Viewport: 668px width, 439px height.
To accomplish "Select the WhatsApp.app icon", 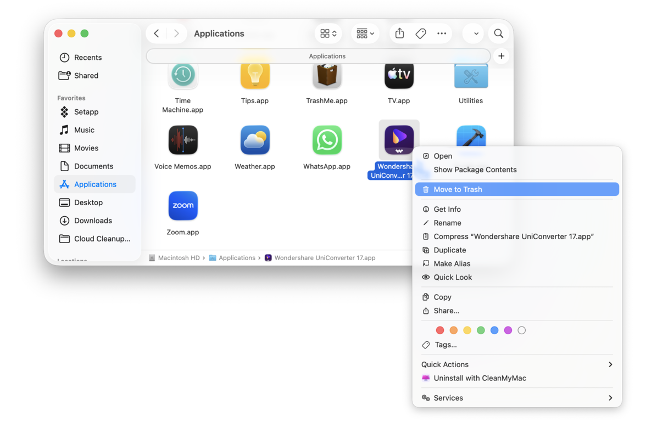I will [x=327, y=140].
